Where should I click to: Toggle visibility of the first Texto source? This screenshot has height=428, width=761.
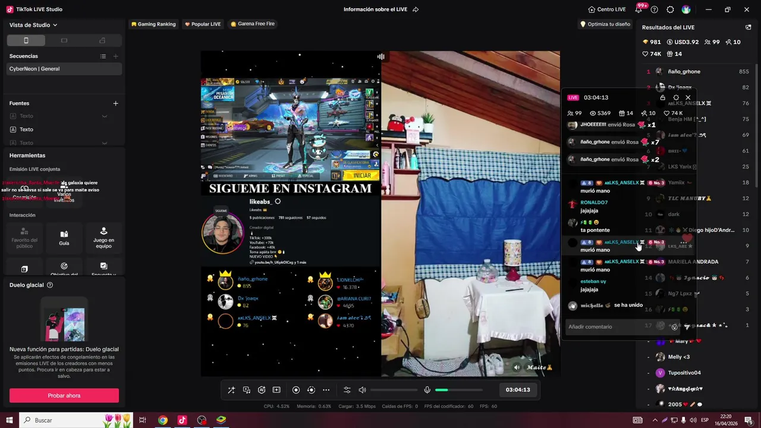pos(105,116)
